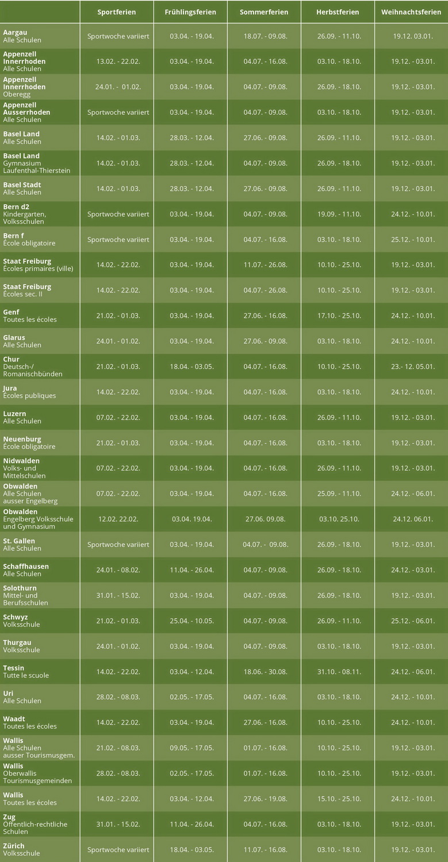Click the Frühlingsferien column header

(x=190, y=12)
